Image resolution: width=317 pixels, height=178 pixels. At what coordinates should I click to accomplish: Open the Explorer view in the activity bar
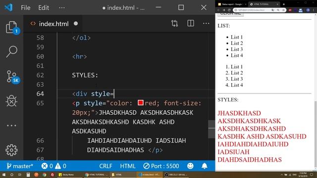[x=11, y=27]
